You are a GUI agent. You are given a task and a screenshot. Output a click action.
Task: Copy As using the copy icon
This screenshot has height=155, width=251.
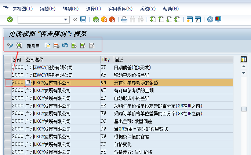point(48,46)
